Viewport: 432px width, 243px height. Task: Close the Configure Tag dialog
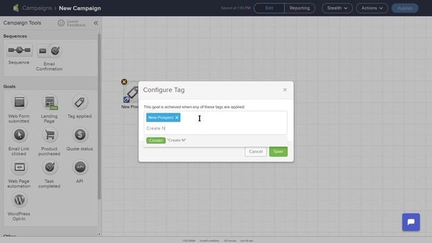(285, 90)
